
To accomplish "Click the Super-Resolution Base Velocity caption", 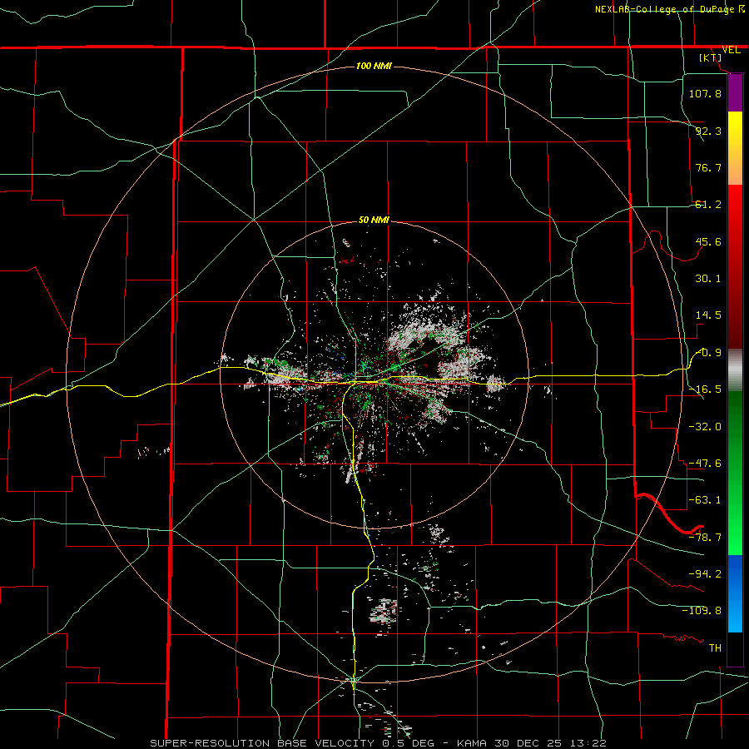I will [379, 743].
